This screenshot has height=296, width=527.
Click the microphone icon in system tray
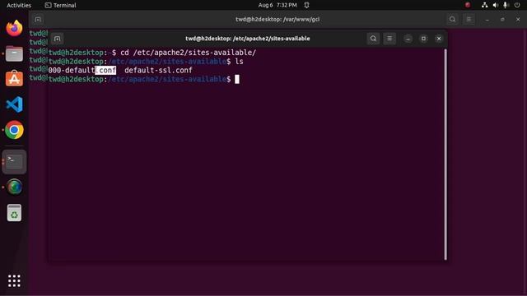click(506, 5)
